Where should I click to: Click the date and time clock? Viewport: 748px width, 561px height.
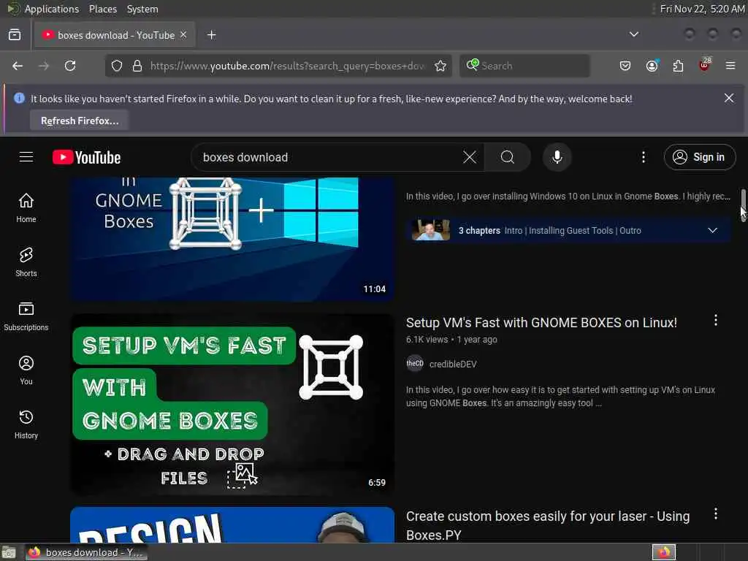(x=702, y=9)
